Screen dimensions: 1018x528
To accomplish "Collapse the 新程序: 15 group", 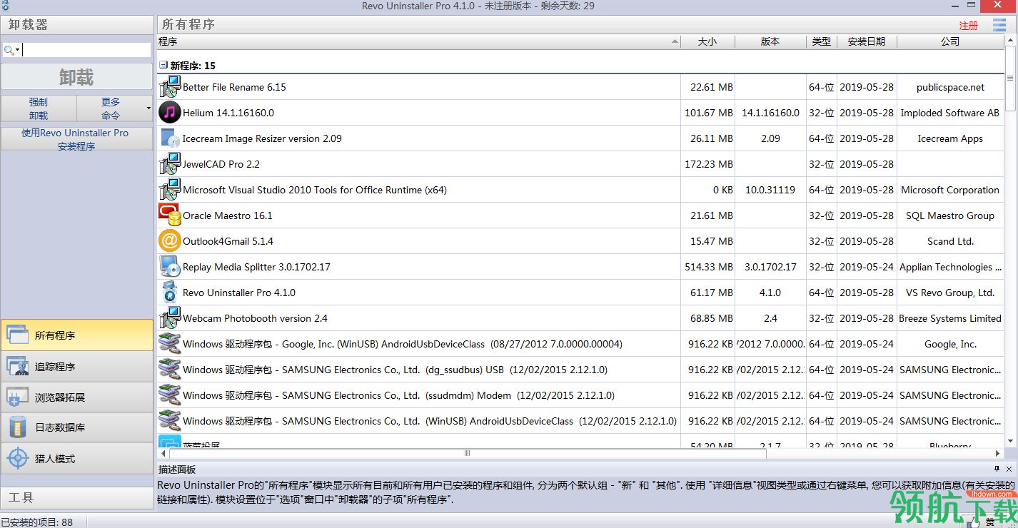I will point(163,65).
